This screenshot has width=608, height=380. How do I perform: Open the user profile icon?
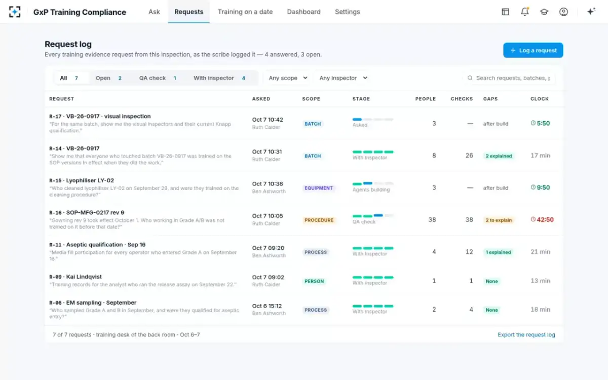(x=563, y=12)
